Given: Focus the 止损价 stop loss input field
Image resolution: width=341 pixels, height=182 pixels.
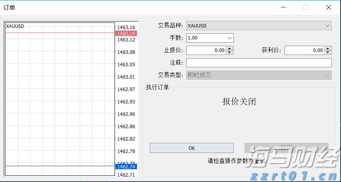Looking at the screenshot, I should click(206, 50).
